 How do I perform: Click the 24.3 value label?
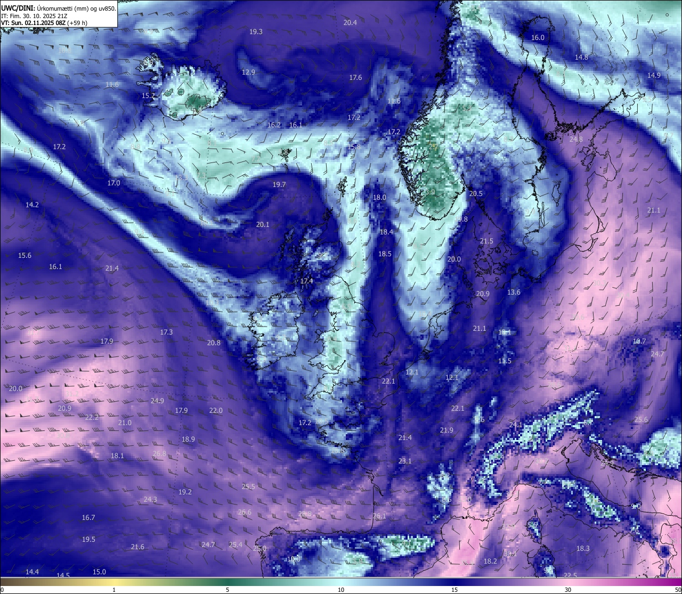pos(150,500)
